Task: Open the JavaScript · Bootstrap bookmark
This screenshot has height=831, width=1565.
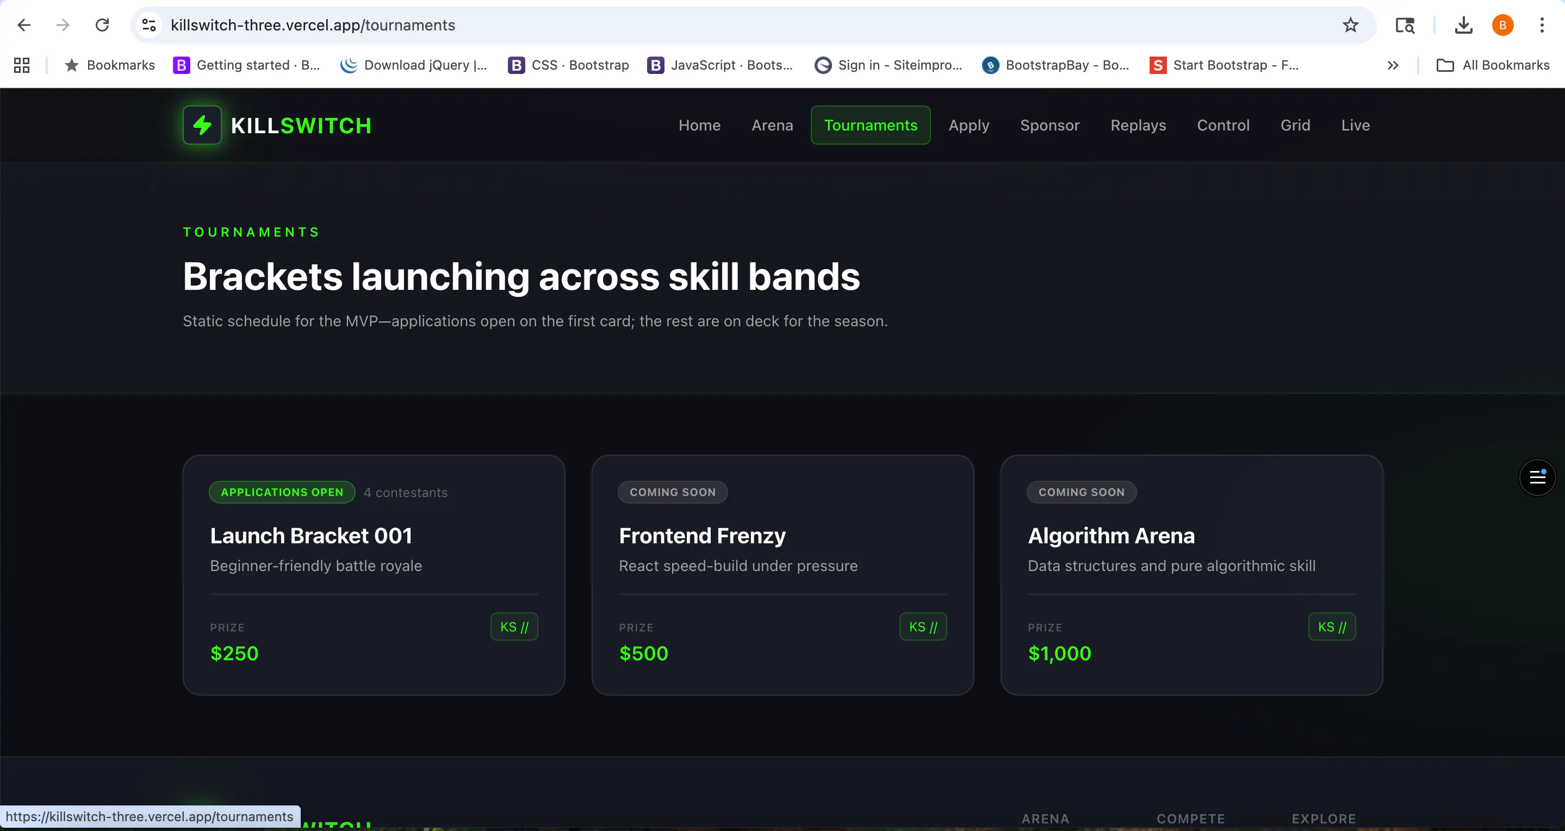Action: [x=720, y=65]
